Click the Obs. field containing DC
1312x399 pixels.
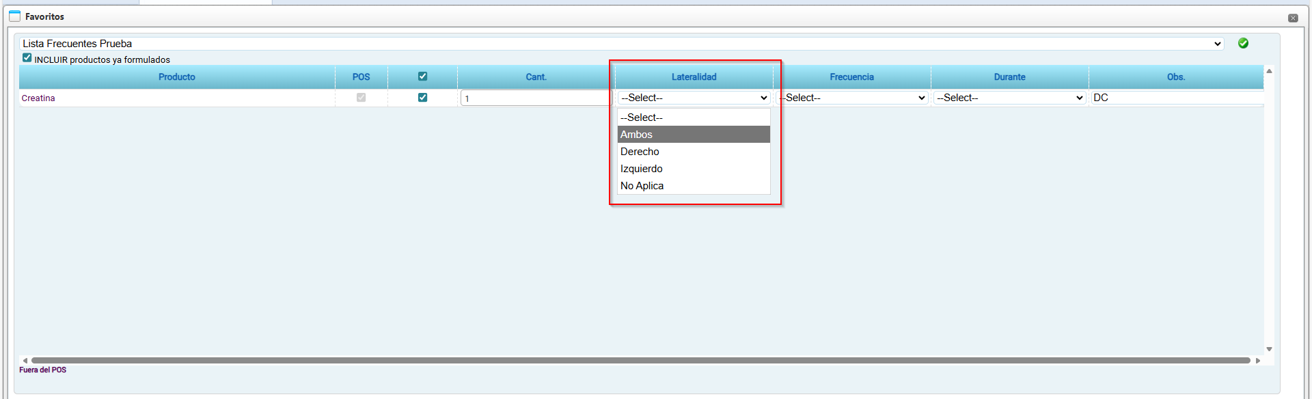pos(1177,98)
